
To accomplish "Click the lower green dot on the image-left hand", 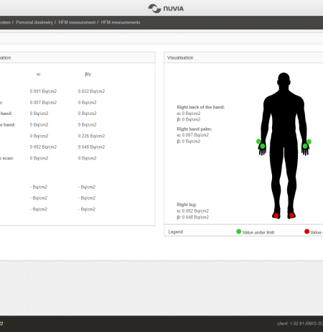I will (x=263, y=146).
